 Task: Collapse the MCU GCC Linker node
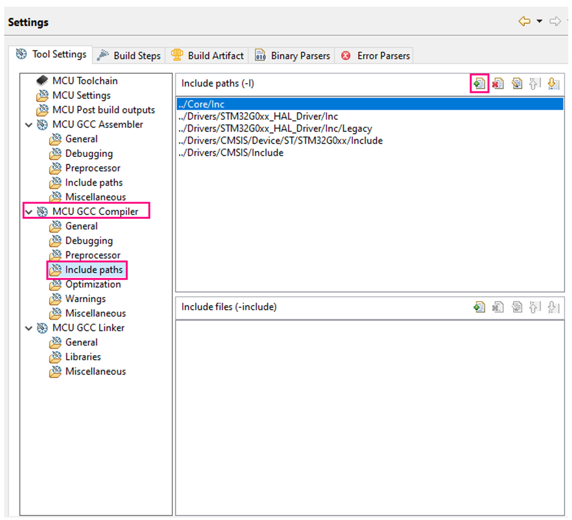(29, 328)
